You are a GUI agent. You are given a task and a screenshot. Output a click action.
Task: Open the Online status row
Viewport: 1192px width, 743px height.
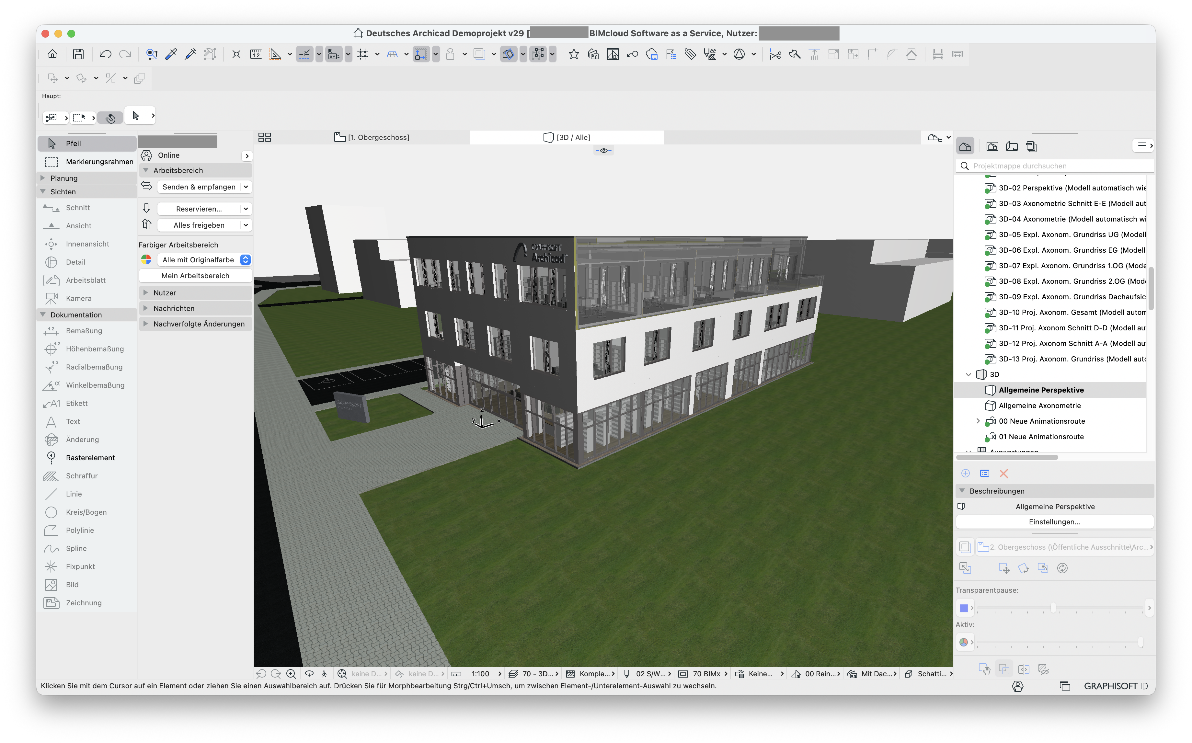tap(196, 156)
